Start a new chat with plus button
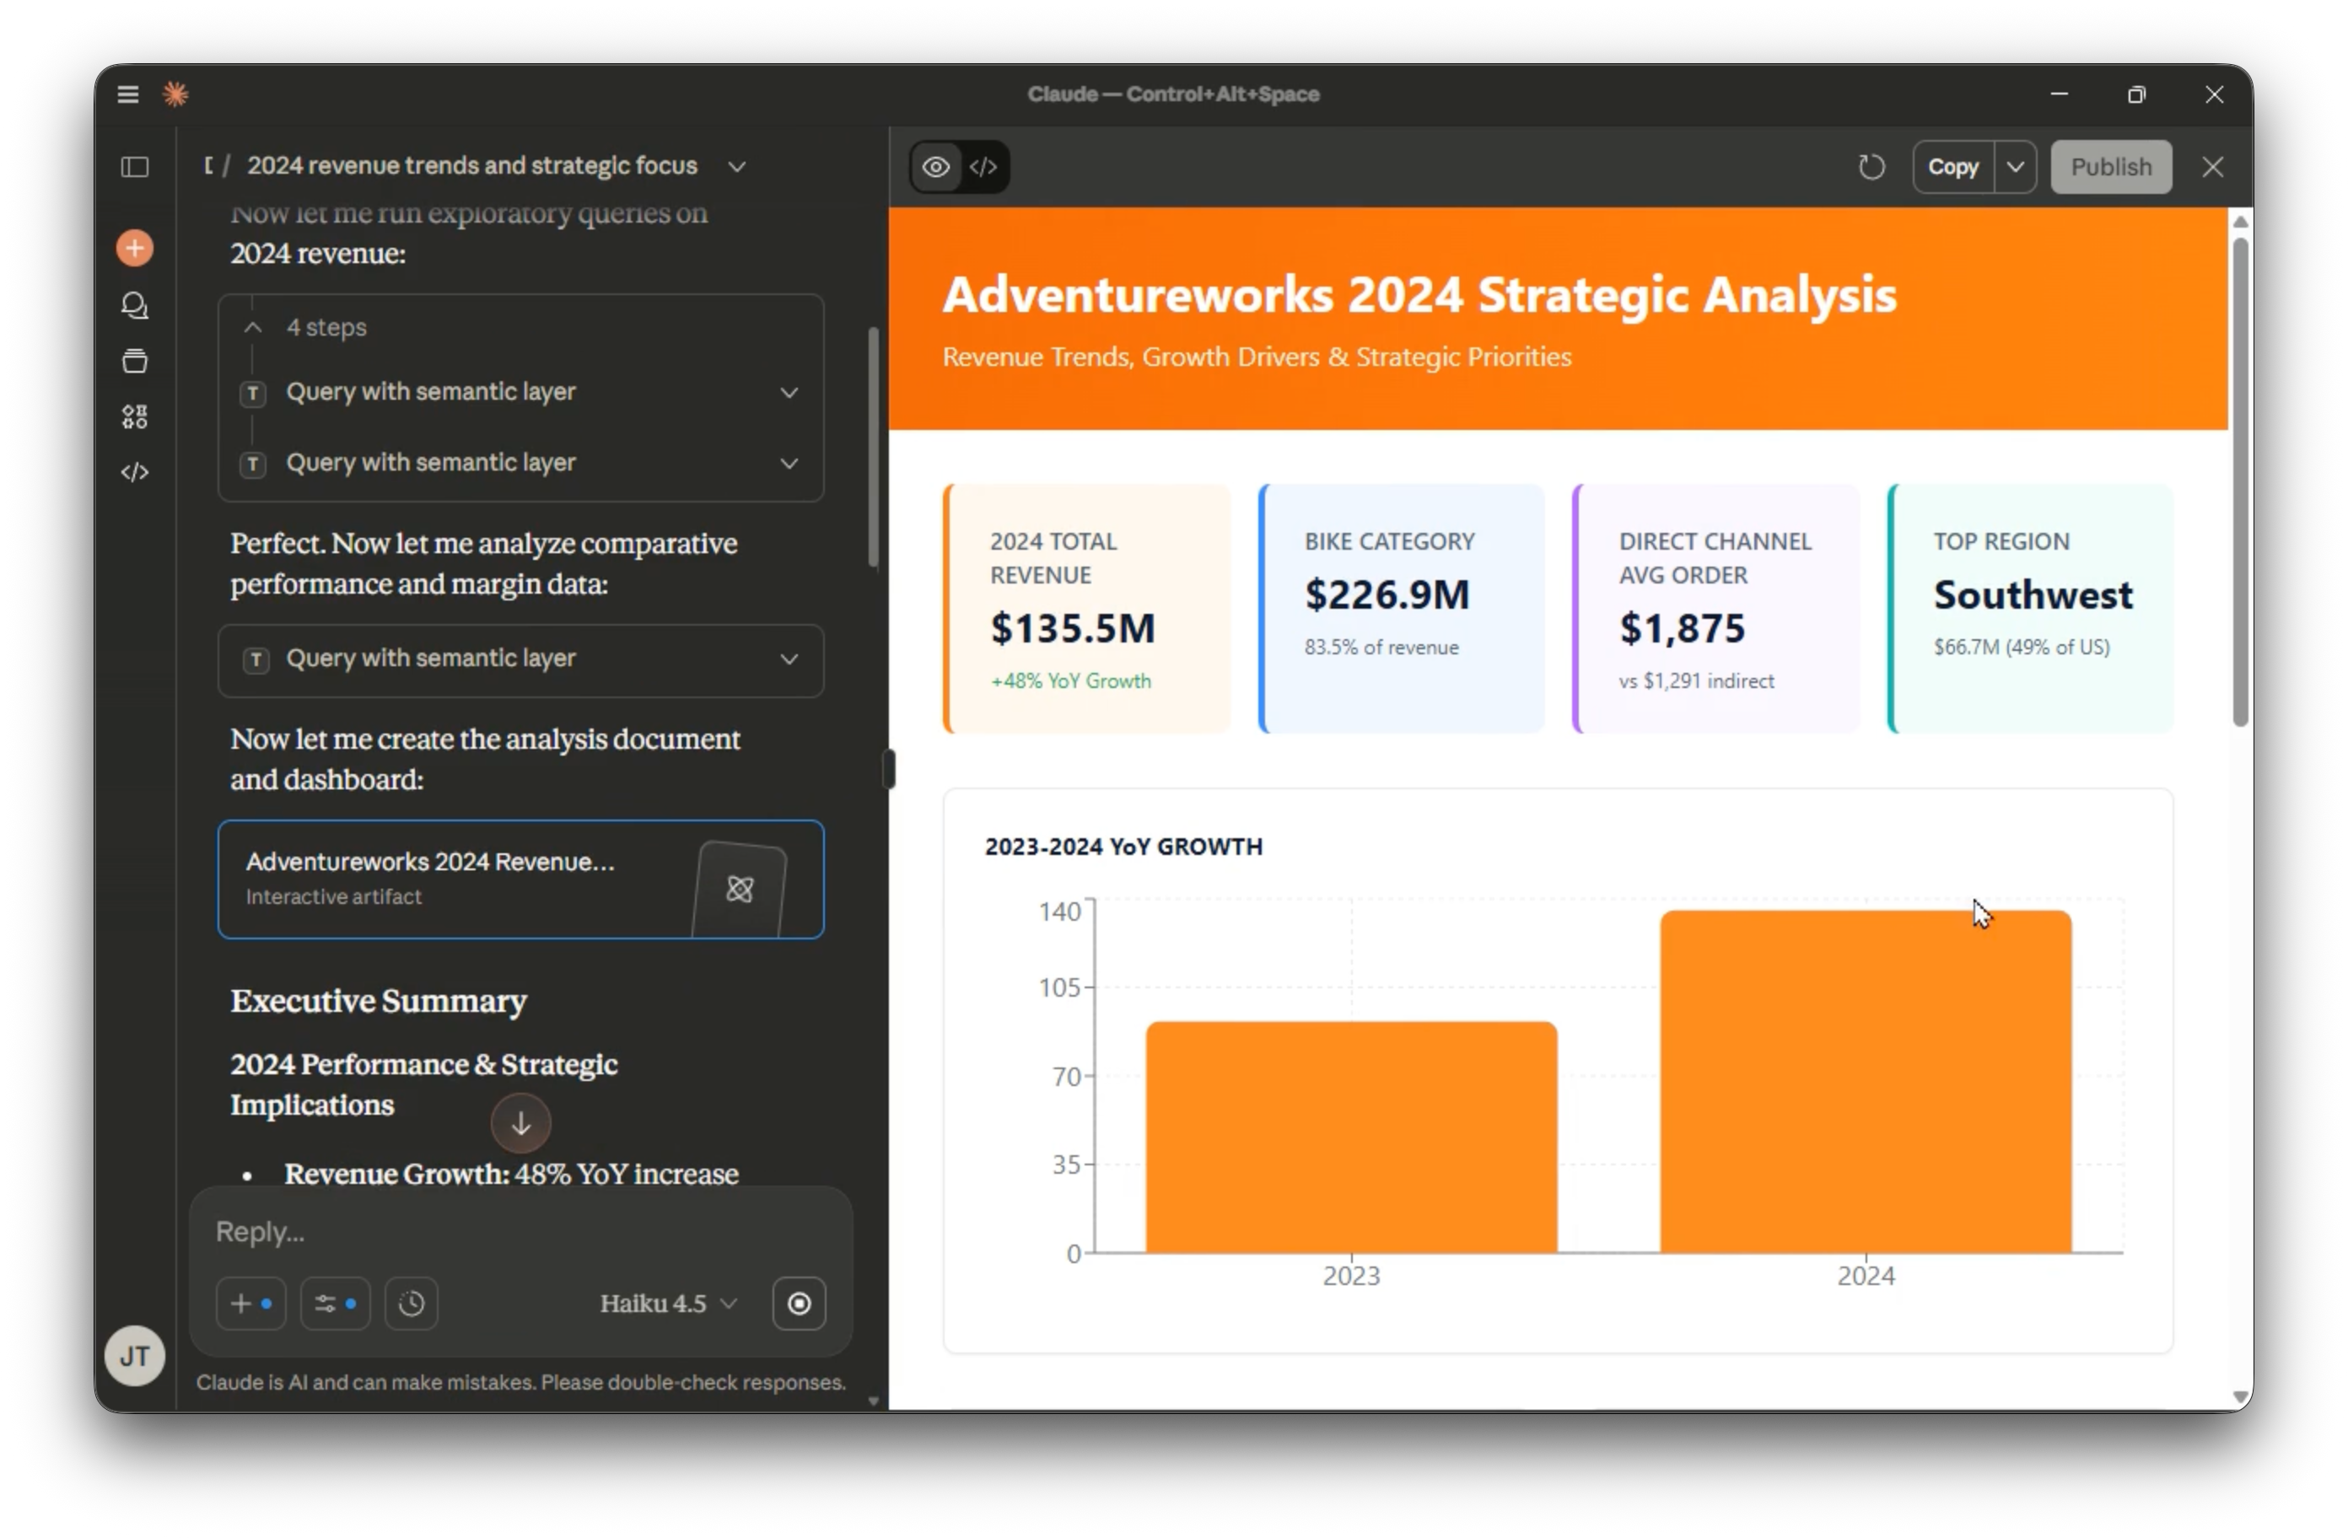Screen dimensions: 2348x1538 pyautogui.click(x=135, y=248)
